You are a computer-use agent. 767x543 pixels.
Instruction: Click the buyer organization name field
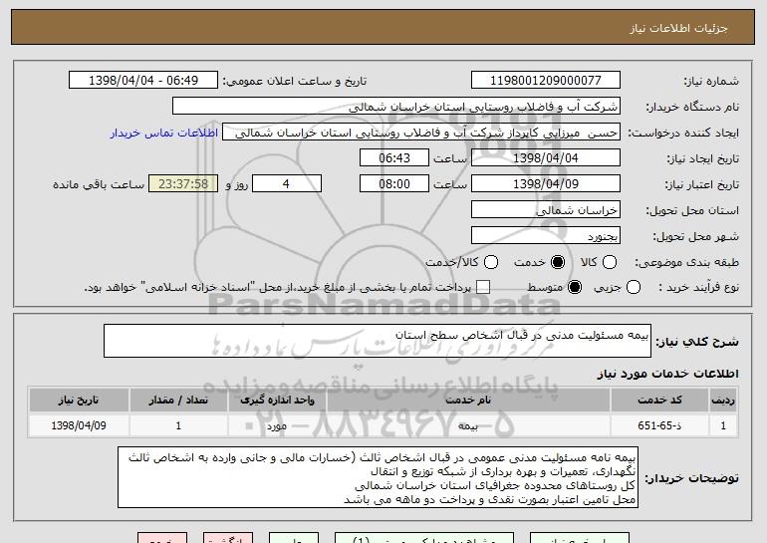(x=396, y=107)
